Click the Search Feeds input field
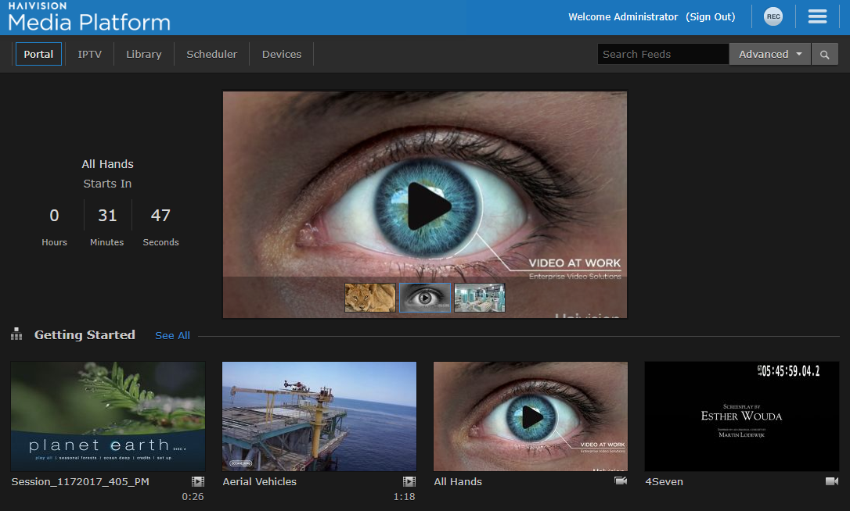The height and width of the screenshot is (511, 850). (662, 54)
